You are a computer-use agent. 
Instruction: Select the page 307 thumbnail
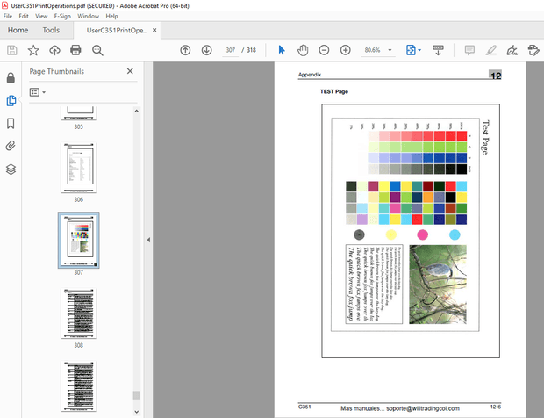tap(79, 241)
